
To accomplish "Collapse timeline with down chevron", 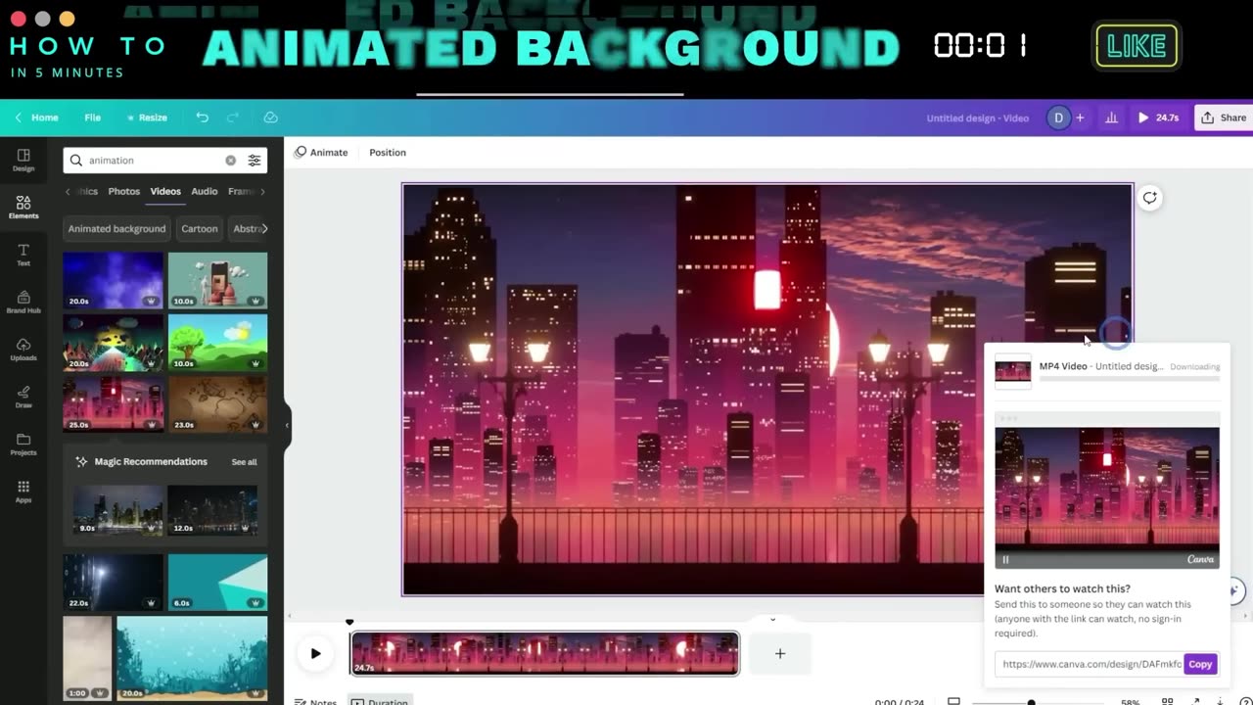I will tap(772, 619).
